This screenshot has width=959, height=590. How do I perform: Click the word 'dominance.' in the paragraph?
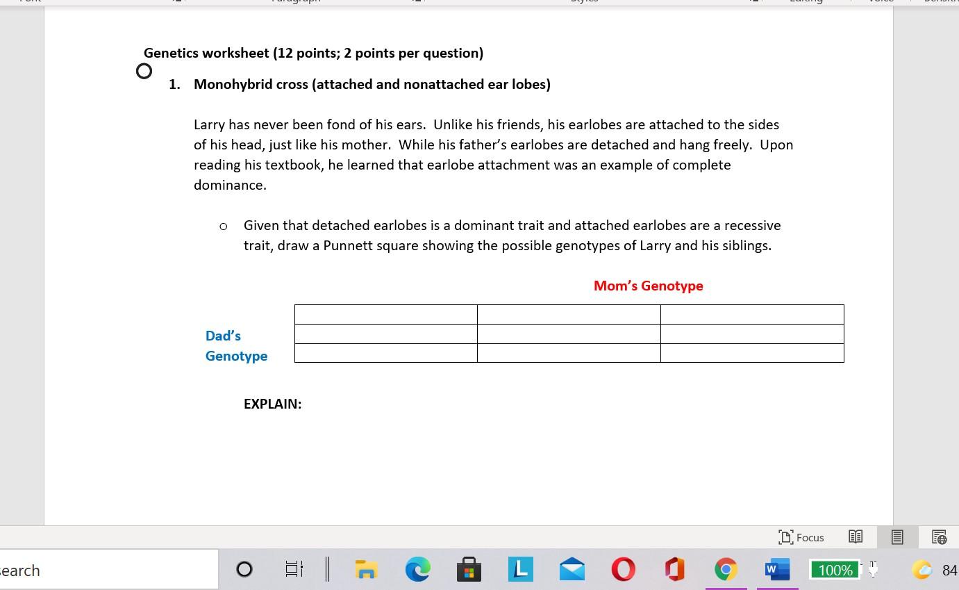230,185
